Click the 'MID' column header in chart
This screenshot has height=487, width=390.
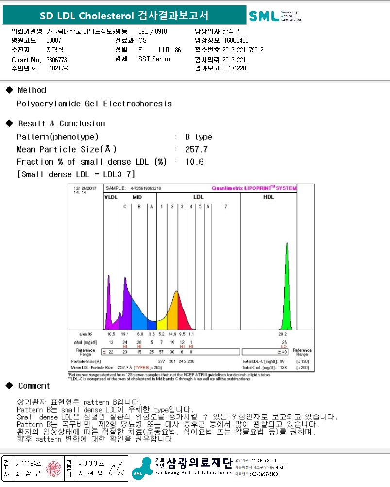pyautogui.click(x=137, y=197)
